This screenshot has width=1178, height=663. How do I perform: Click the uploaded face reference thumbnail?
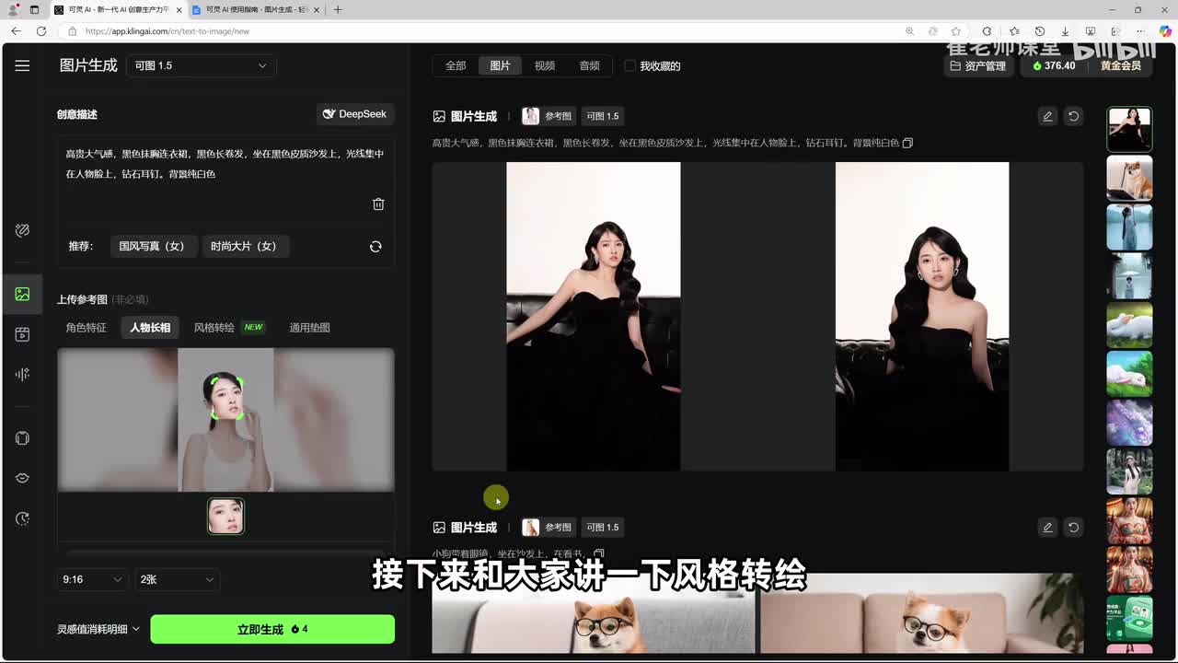[x=225, y=516]
